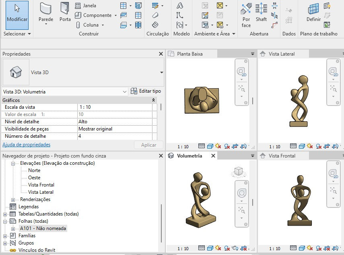This screenshot has width=344, height=255.
Task: Click the curtain grid tool in Construir
Action: pyautogui.click(x=138, y=15)
